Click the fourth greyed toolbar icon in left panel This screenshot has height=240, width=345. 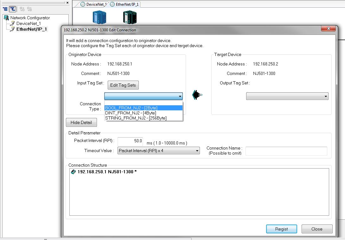29,9
